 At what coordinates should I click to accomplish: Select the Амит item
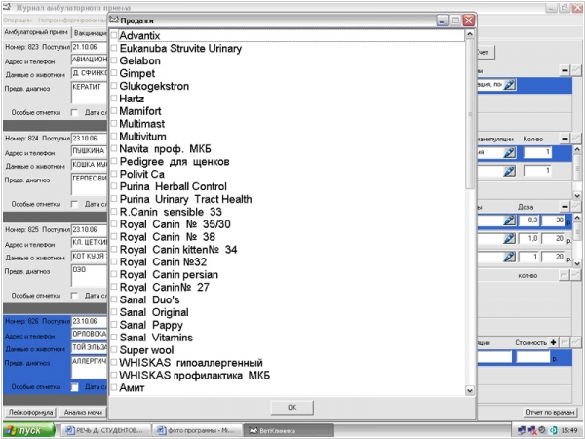click(132, 388)
